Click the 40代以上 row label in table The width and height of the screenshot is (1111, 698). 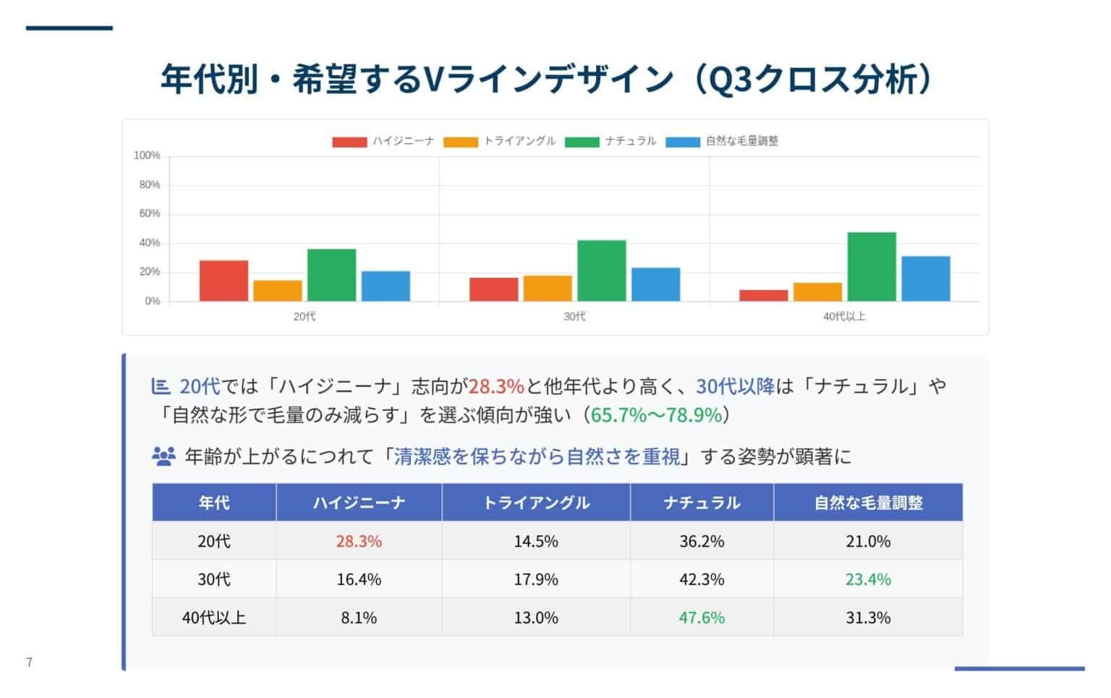(214, 618)
